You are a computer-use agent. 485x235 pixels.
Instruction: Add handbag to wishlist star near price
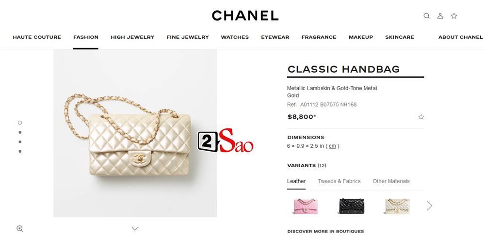(x=421, y=117)
